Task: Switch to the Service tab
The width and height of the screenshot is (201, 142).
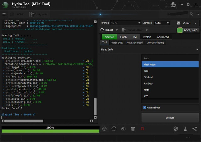Action: (109, 37)
